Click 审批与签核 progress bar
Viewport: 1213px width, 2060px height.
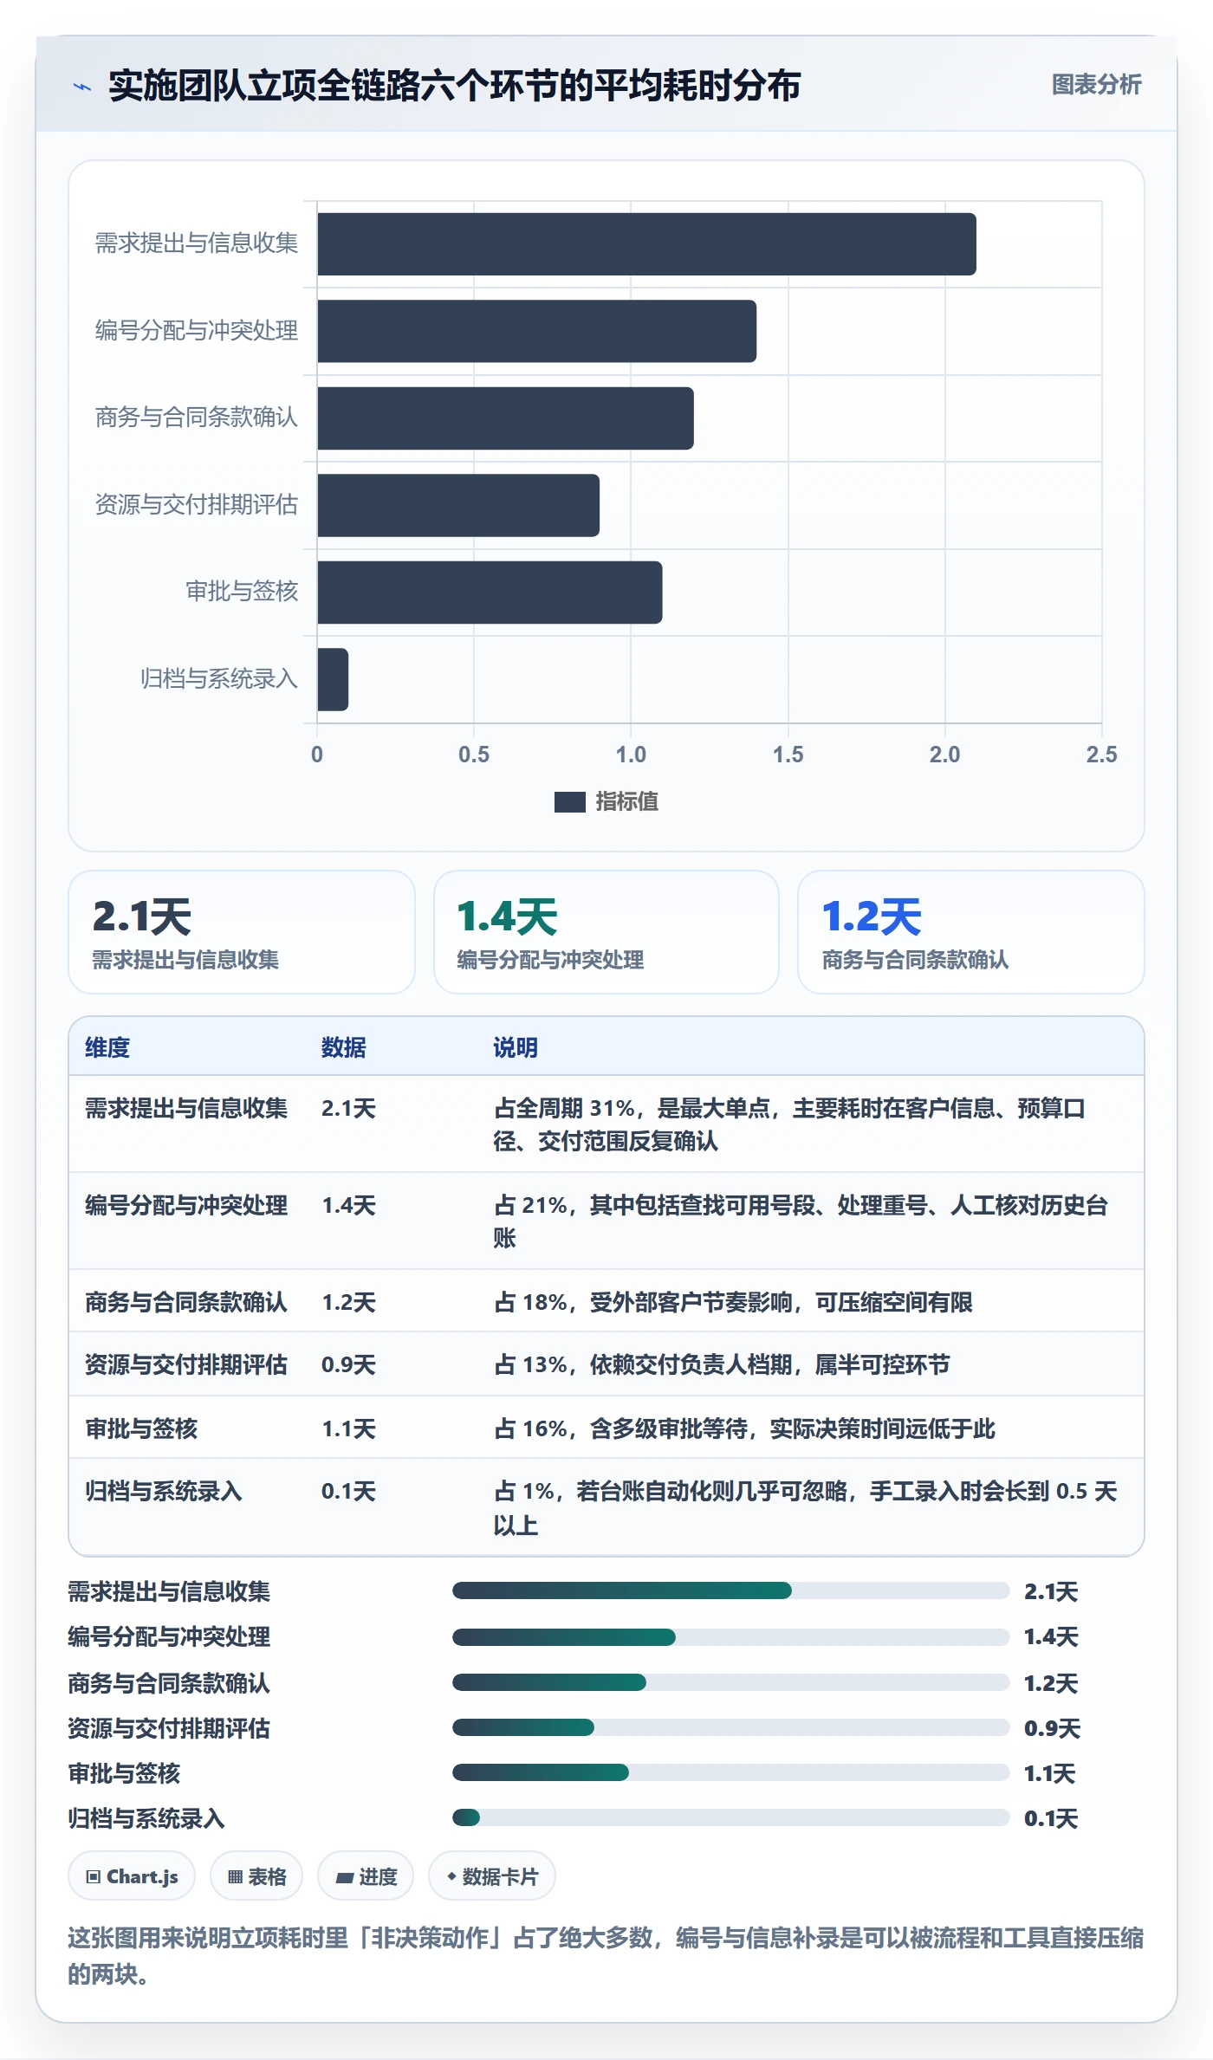pos(730,1772)
